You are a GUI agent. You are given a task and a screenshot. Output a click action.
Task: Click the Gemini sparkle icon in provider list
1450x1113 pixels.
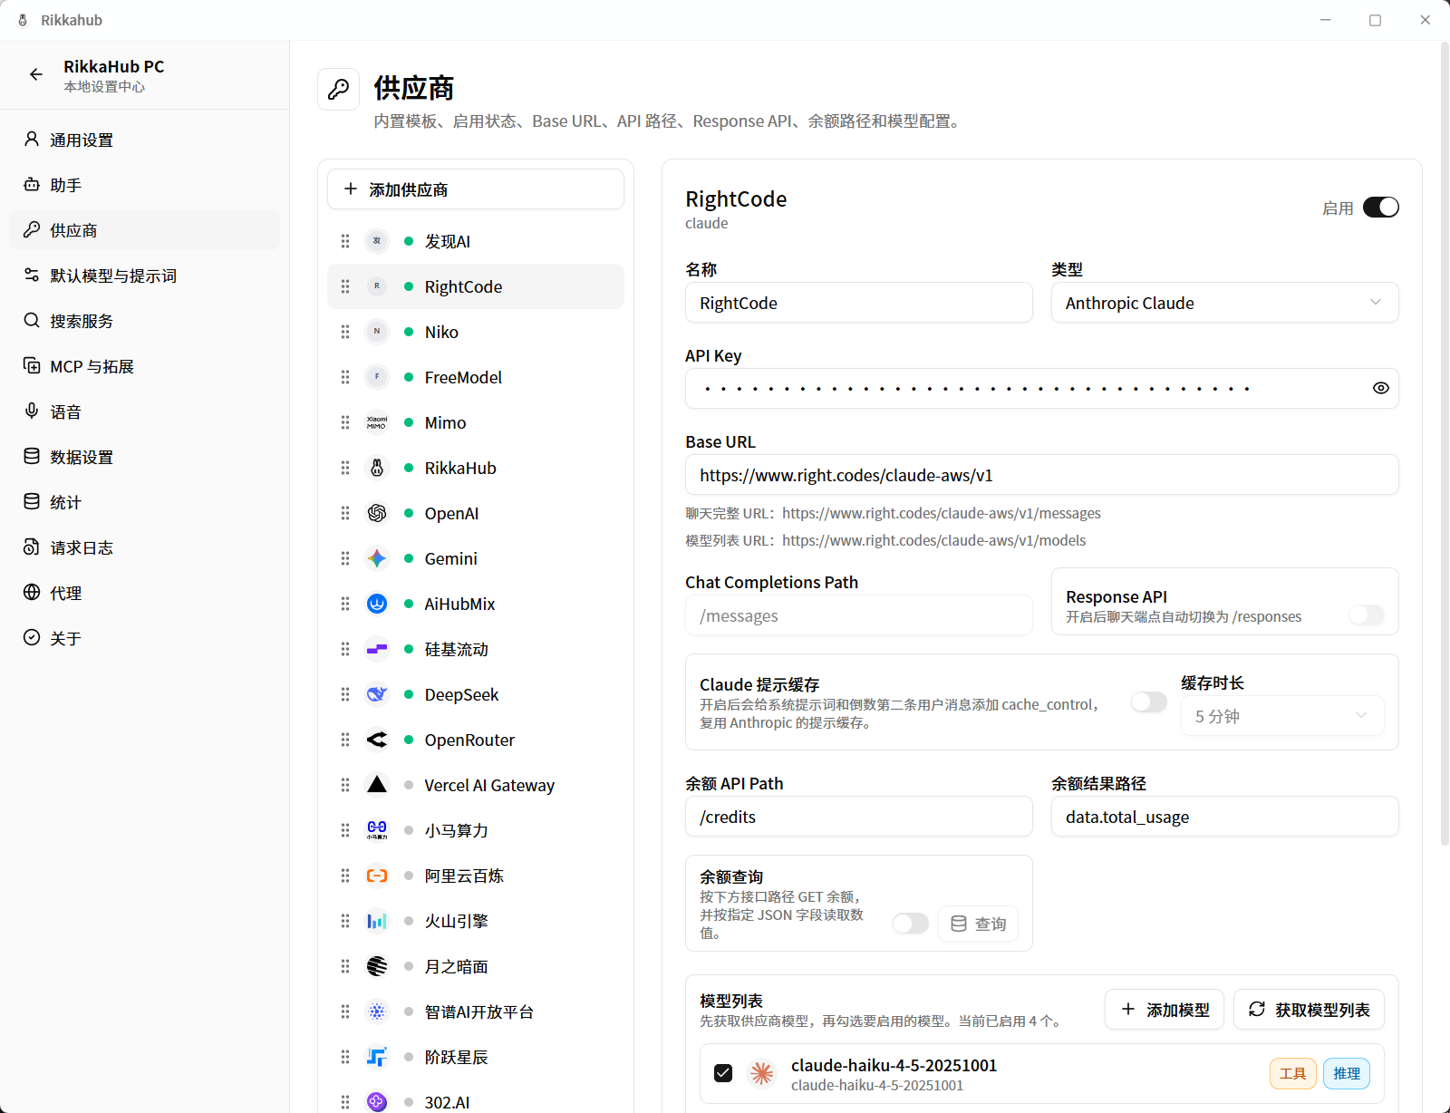377,558
